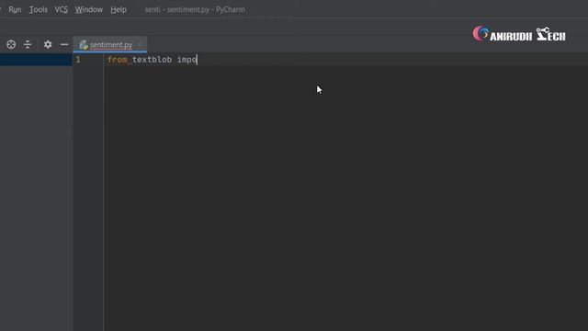This screenshot has height=331, width=588.
Task: Click the Python file icon on sentiment.py tab
Action: [84, 45]
